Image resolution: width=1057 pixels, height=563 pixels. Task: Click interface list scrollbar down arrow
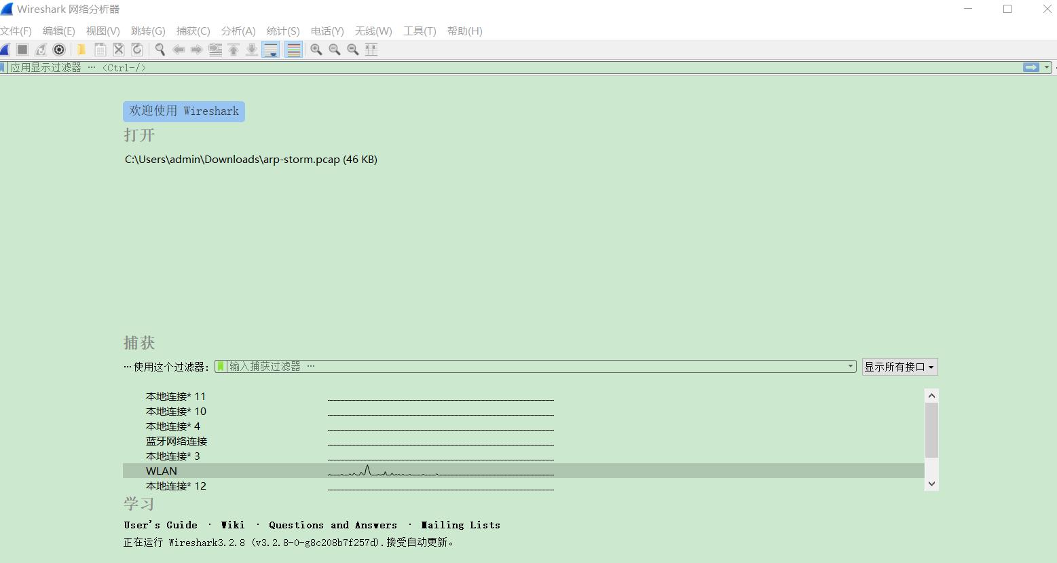931,484
